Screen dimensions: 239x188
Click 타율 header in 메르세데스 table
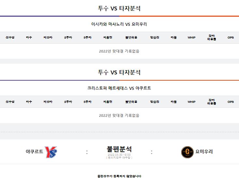(173, 102)
